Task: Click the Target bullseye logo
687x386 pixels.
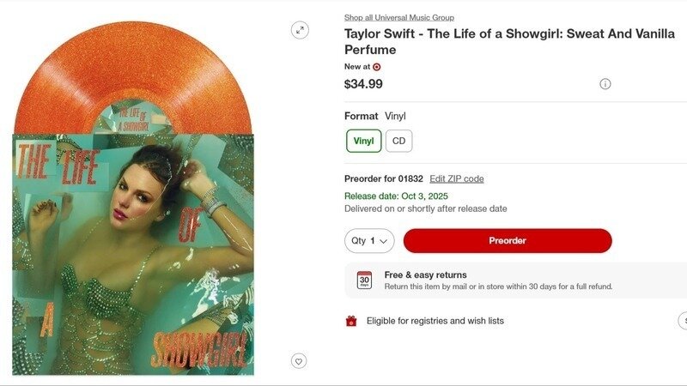Action: point(377,67)
